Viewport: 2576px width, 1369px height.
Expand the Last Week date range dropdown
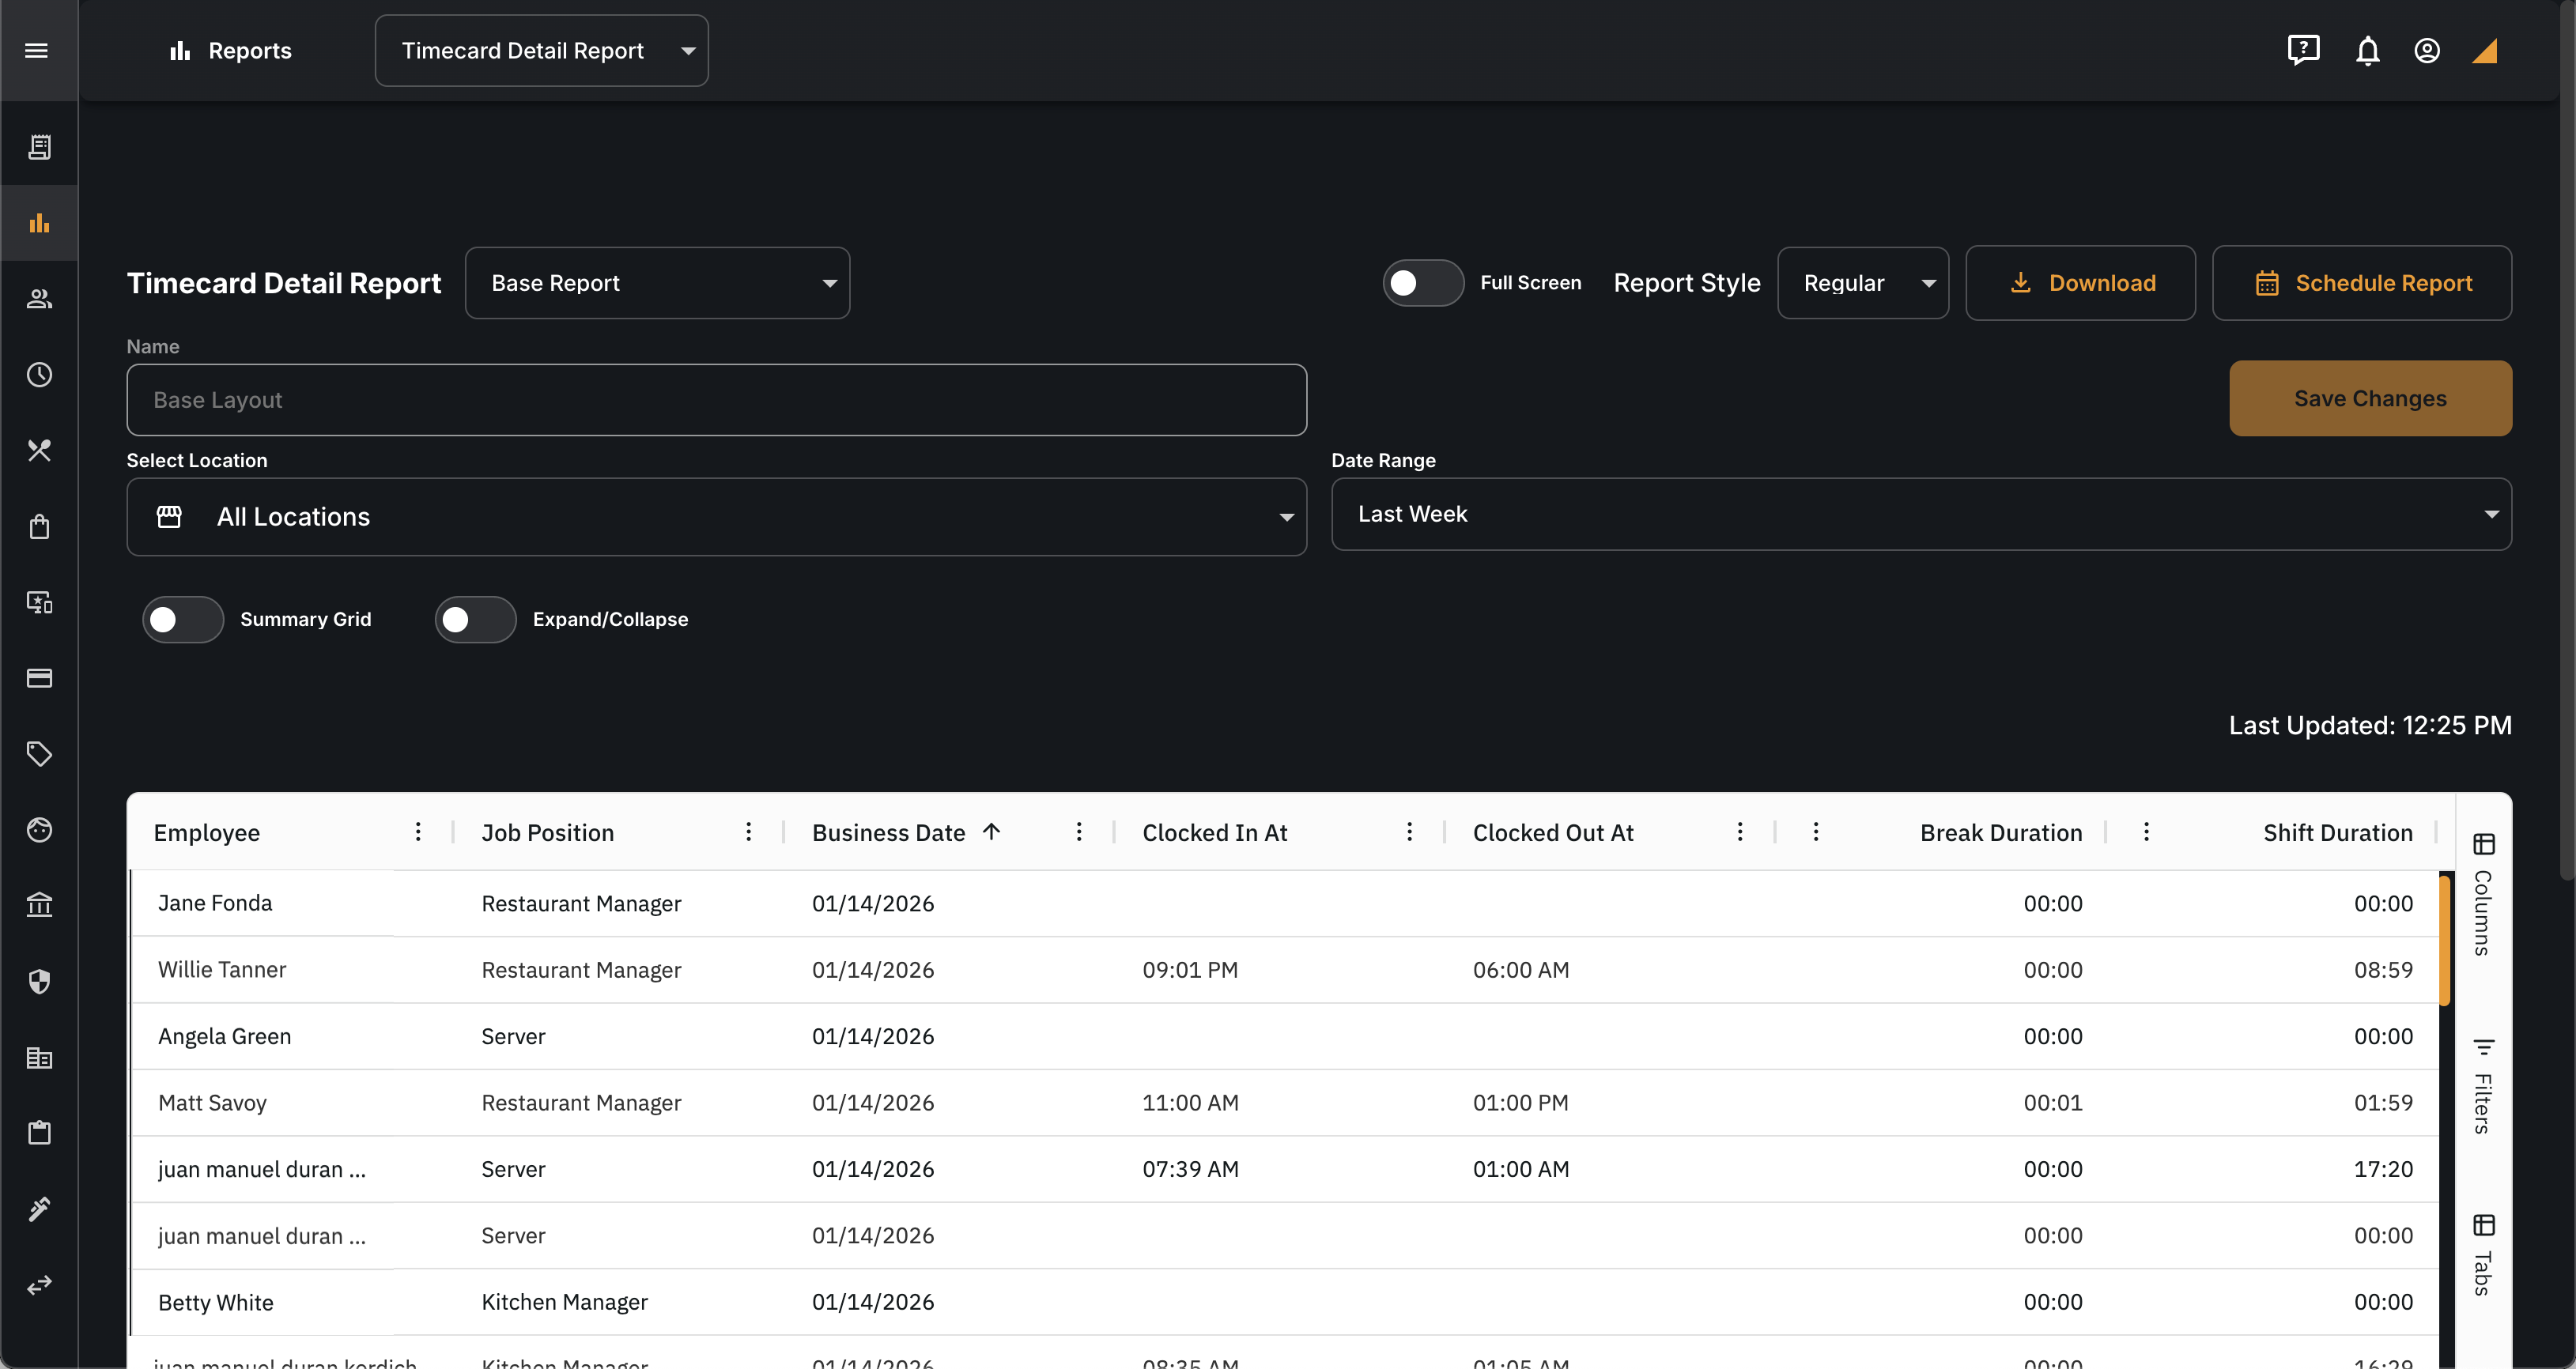(x=1920, y=514)
